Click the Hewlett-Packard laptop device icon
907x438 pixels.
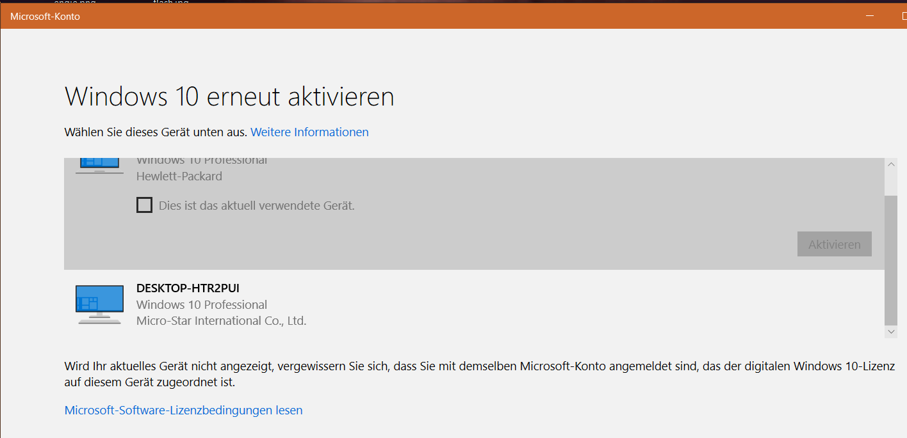[99, 165]
